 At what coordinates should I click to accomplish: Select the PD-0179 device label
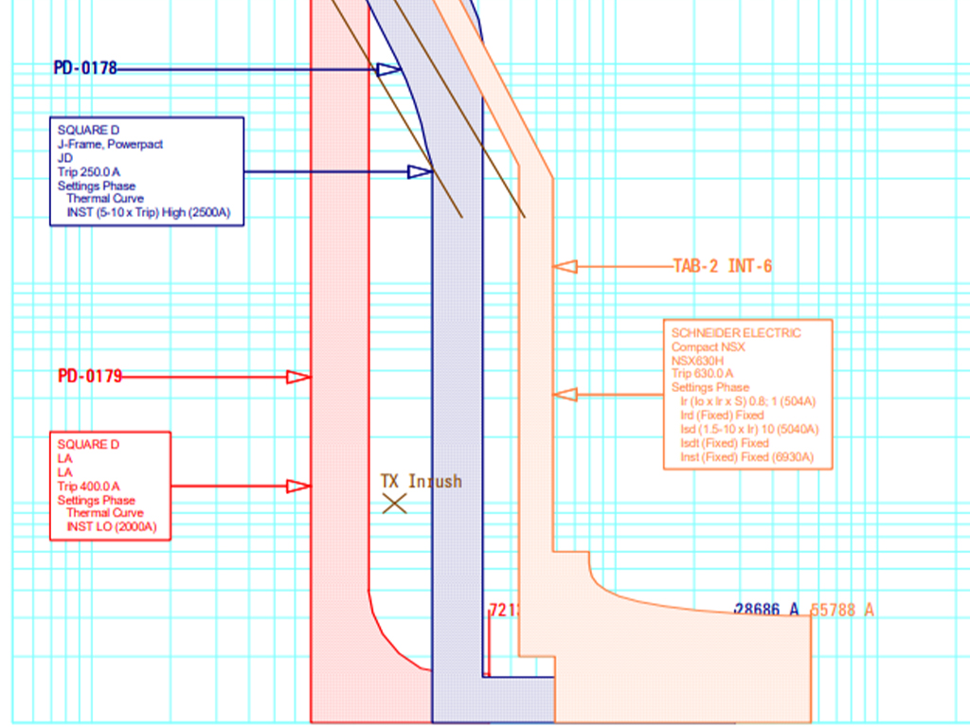click(x=90, y=377)
